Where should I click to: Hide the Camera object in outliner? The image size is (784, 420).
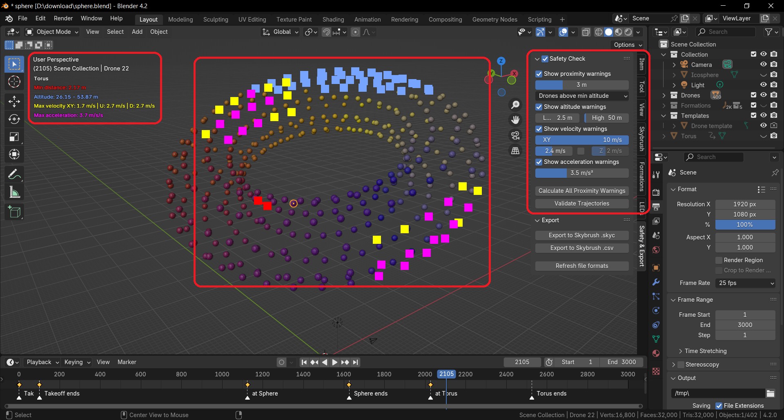763,64
